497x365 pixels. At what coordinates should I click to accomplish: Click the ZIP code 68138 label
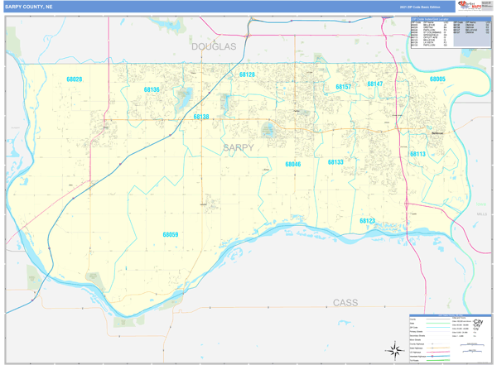(x=201, y=118)
